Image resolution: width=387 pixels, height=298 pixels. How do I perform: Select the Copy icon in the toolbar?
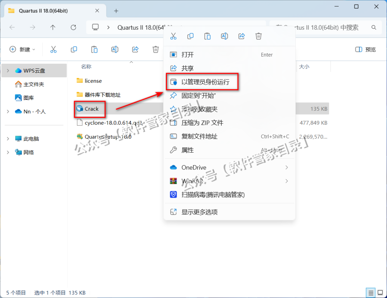[x=74, y=49]
